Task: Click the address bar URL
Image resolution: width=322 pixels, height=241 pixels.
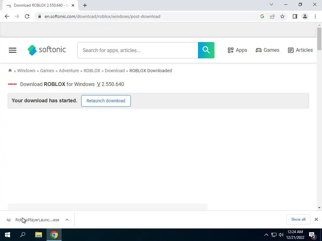Action: coord(102,16)
